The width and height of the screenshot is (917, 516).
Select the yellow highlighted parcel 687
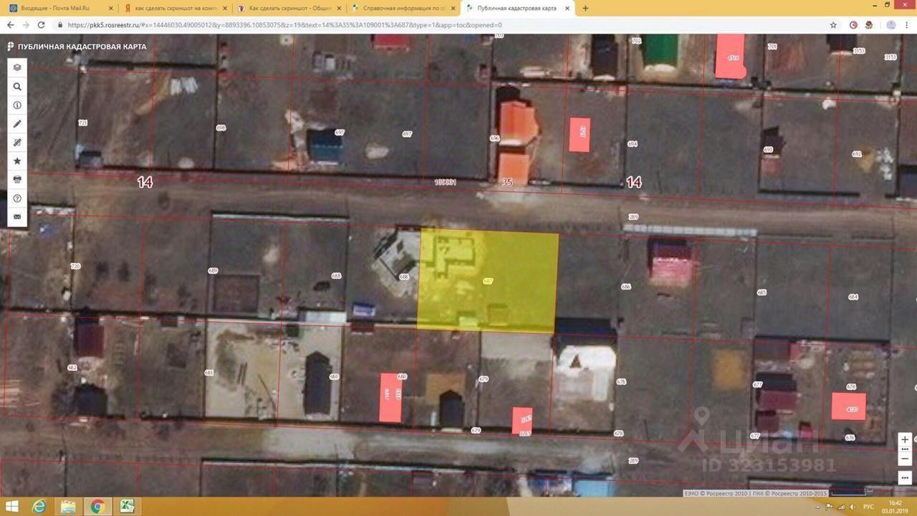coord(487,281)
